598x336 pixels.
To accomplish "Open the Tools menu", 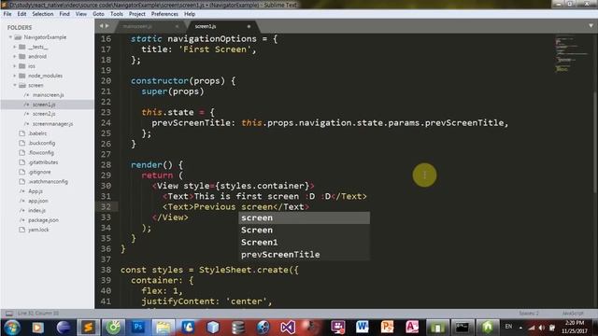I will coord(116,14).
